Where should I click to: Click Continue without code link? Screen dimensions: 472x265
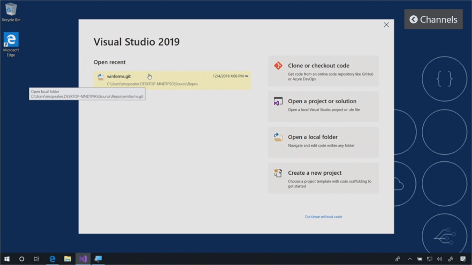pyautogui.click(x=323, y=217)
